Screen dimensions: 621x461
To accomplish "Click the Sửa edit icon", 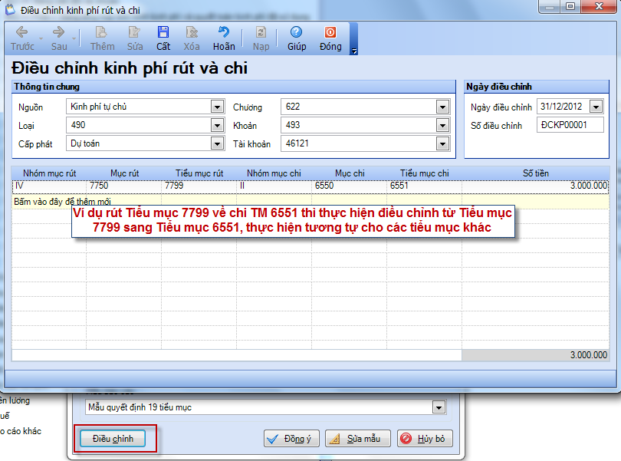I will [x=135, y=32].
